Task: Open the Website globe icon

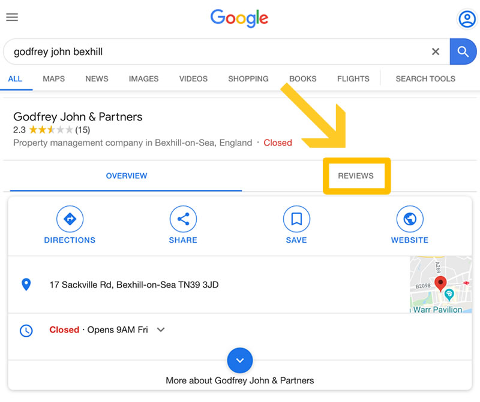Action: 410,219
